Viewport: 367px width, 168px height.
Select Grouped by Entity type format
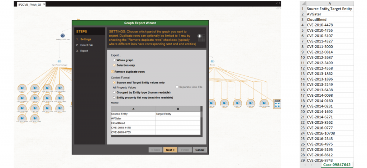tap(114, 92)
